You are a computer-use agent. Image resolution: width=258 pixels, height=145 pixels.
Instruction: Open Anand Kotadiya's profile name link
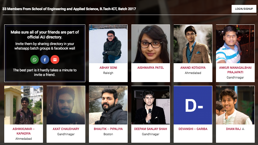[193, 68]
